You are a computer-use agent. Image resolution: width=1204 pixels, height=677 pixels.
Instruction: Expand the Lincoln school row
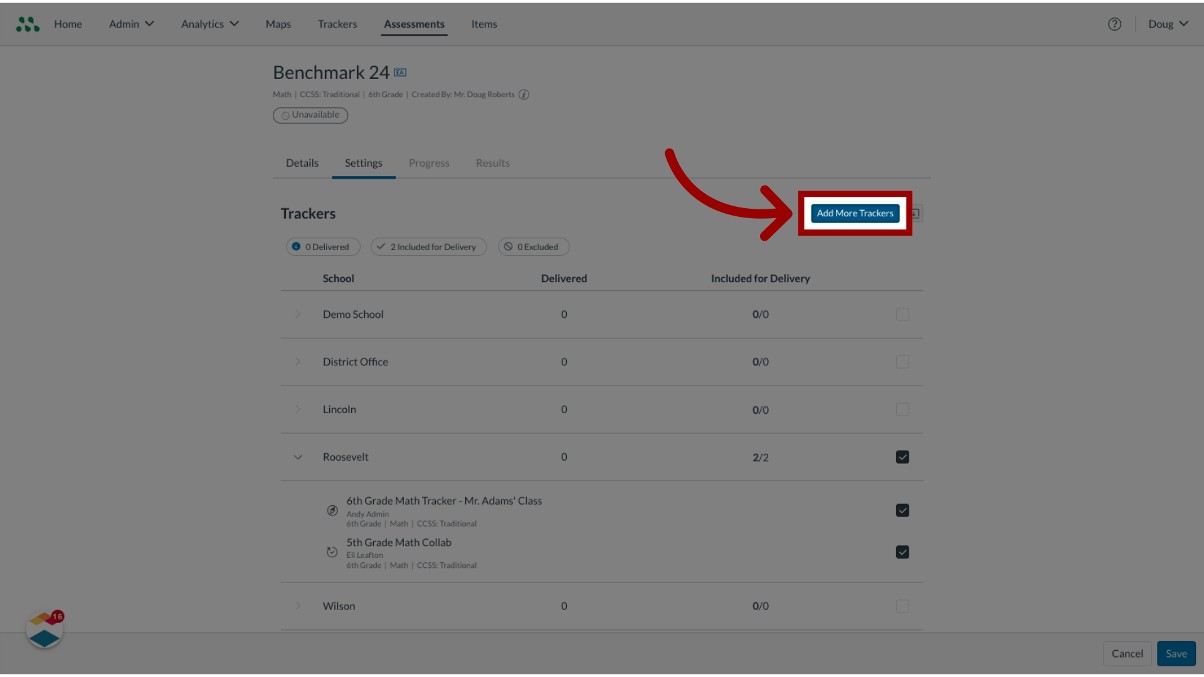(x=298, y=408)
